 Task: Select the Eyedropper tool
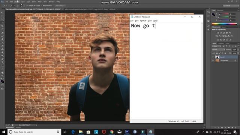(2, 29)
